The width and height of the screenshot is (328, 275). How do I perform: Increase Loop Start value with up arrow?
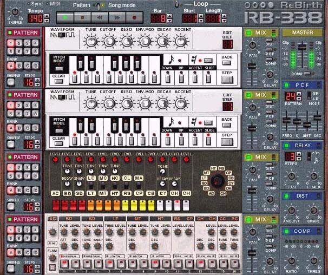pyautogui.click(x=201, y=16)
